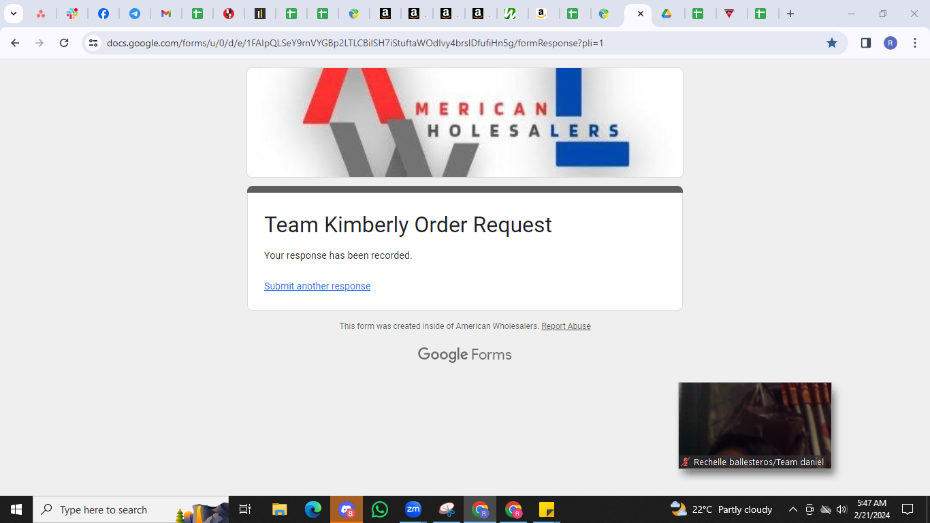Image resolution: width=930 pixels, height=523 pixels.
Task: Click the Rechelle ballesteros/Team daniel name label
Action: (758, 462)
